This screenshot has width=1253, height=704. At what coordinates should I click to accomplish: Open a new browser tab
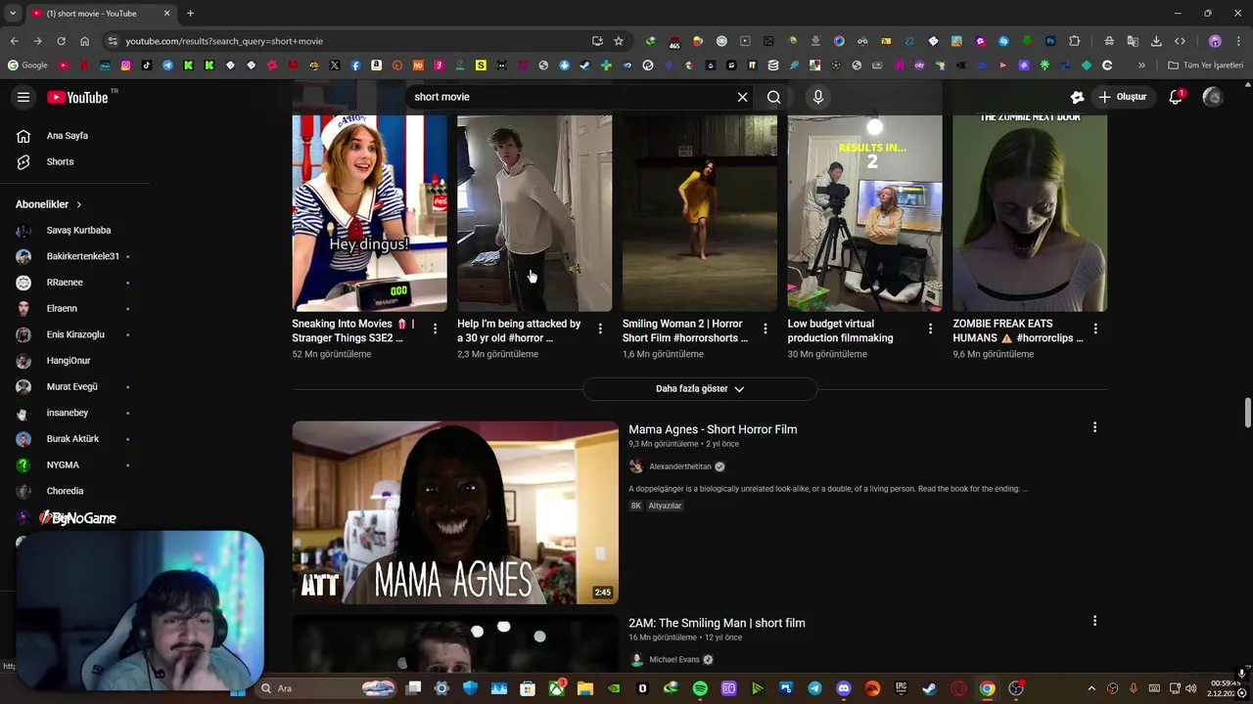[x=190, y=14]
